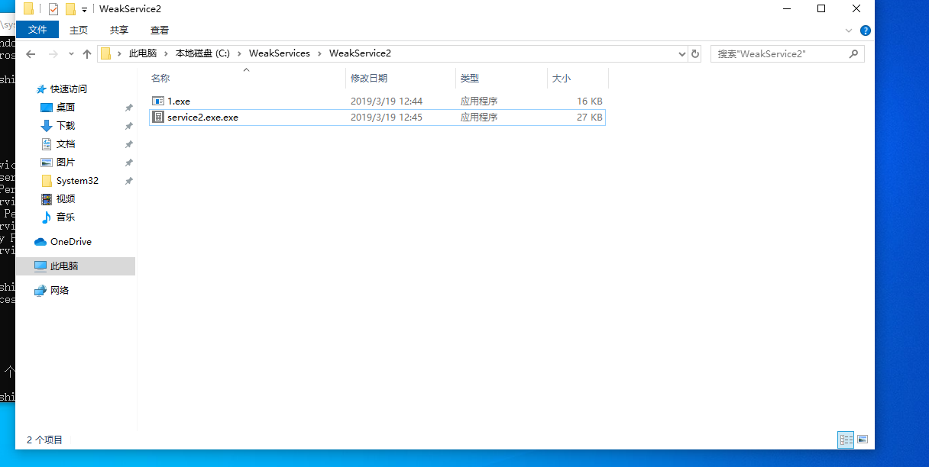Expand the chevron after WeakServices breadcrumb
Screen dimensions: 929x467
point(320,53)
